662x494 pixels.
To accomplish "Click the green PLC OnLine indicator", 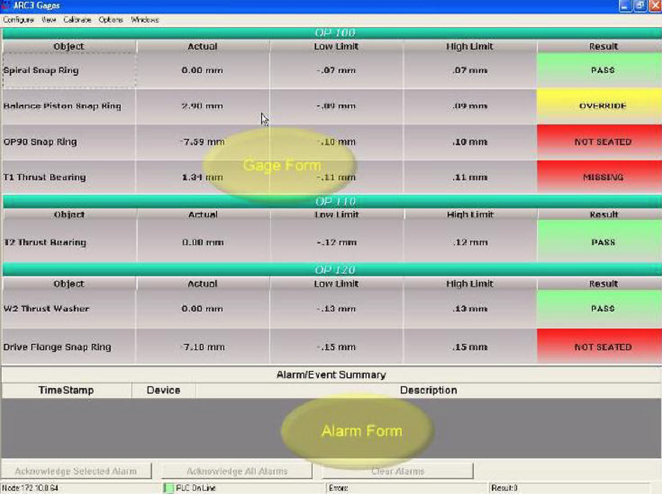I will click(x=168, y=488).
